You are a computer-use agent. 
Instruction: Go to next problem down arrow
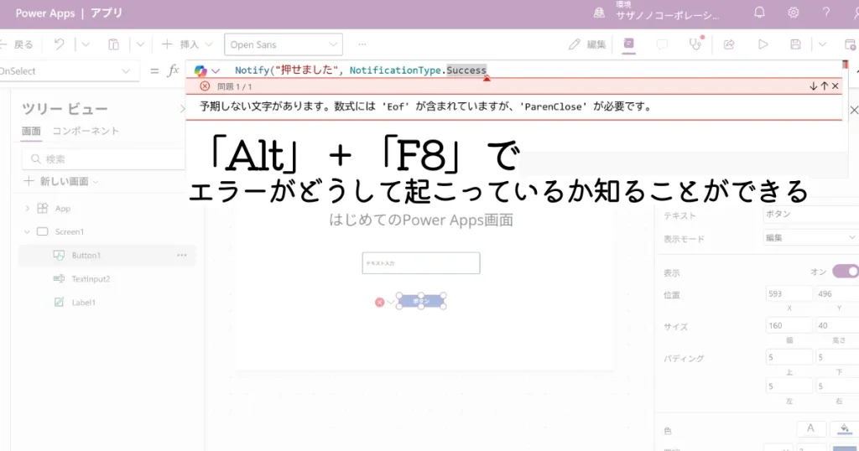[x=813, y=86]
